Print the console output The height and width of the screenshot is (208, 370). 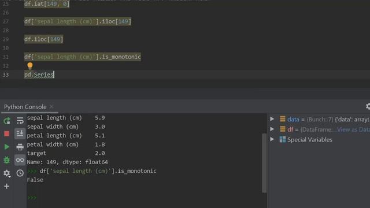(20, 147)
